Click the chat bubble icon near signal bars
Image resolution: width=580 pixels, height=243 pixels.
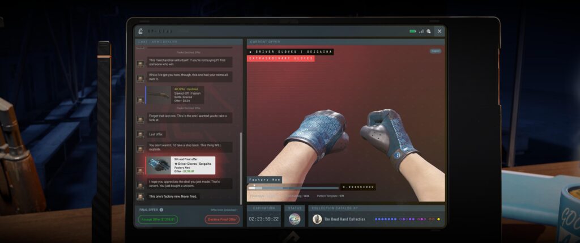pos(428,32)
